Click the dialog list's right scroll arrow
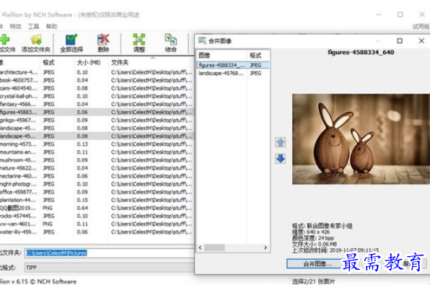 point(266,247)
